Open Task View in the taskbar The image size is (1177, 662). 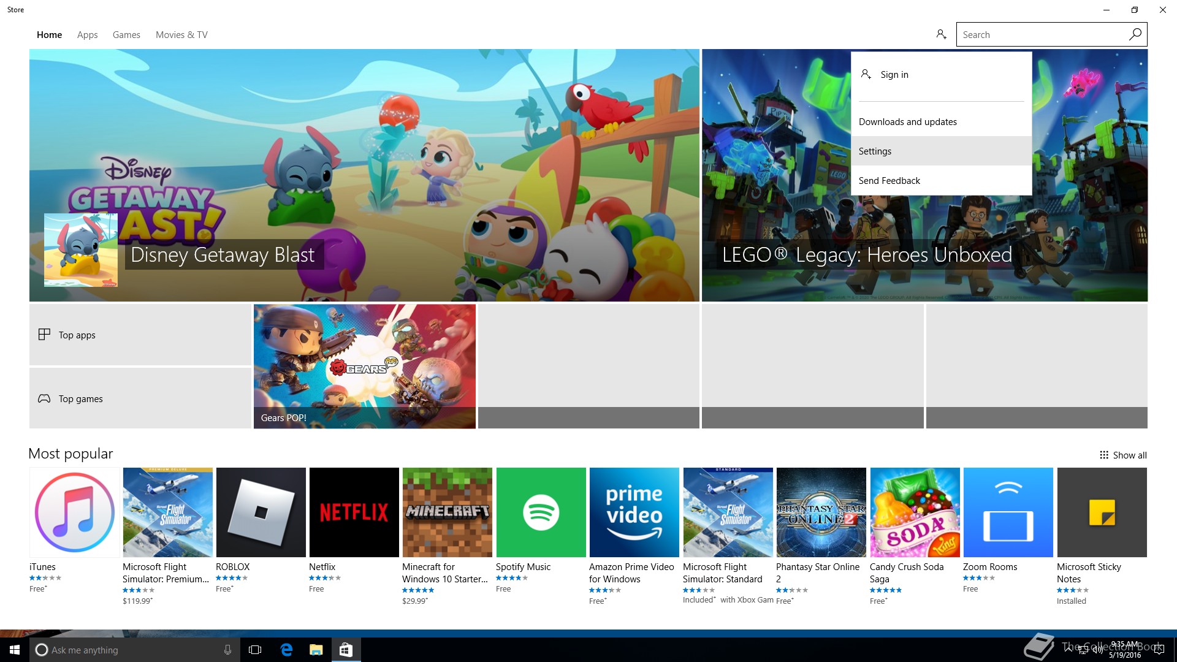coord(255,650)
